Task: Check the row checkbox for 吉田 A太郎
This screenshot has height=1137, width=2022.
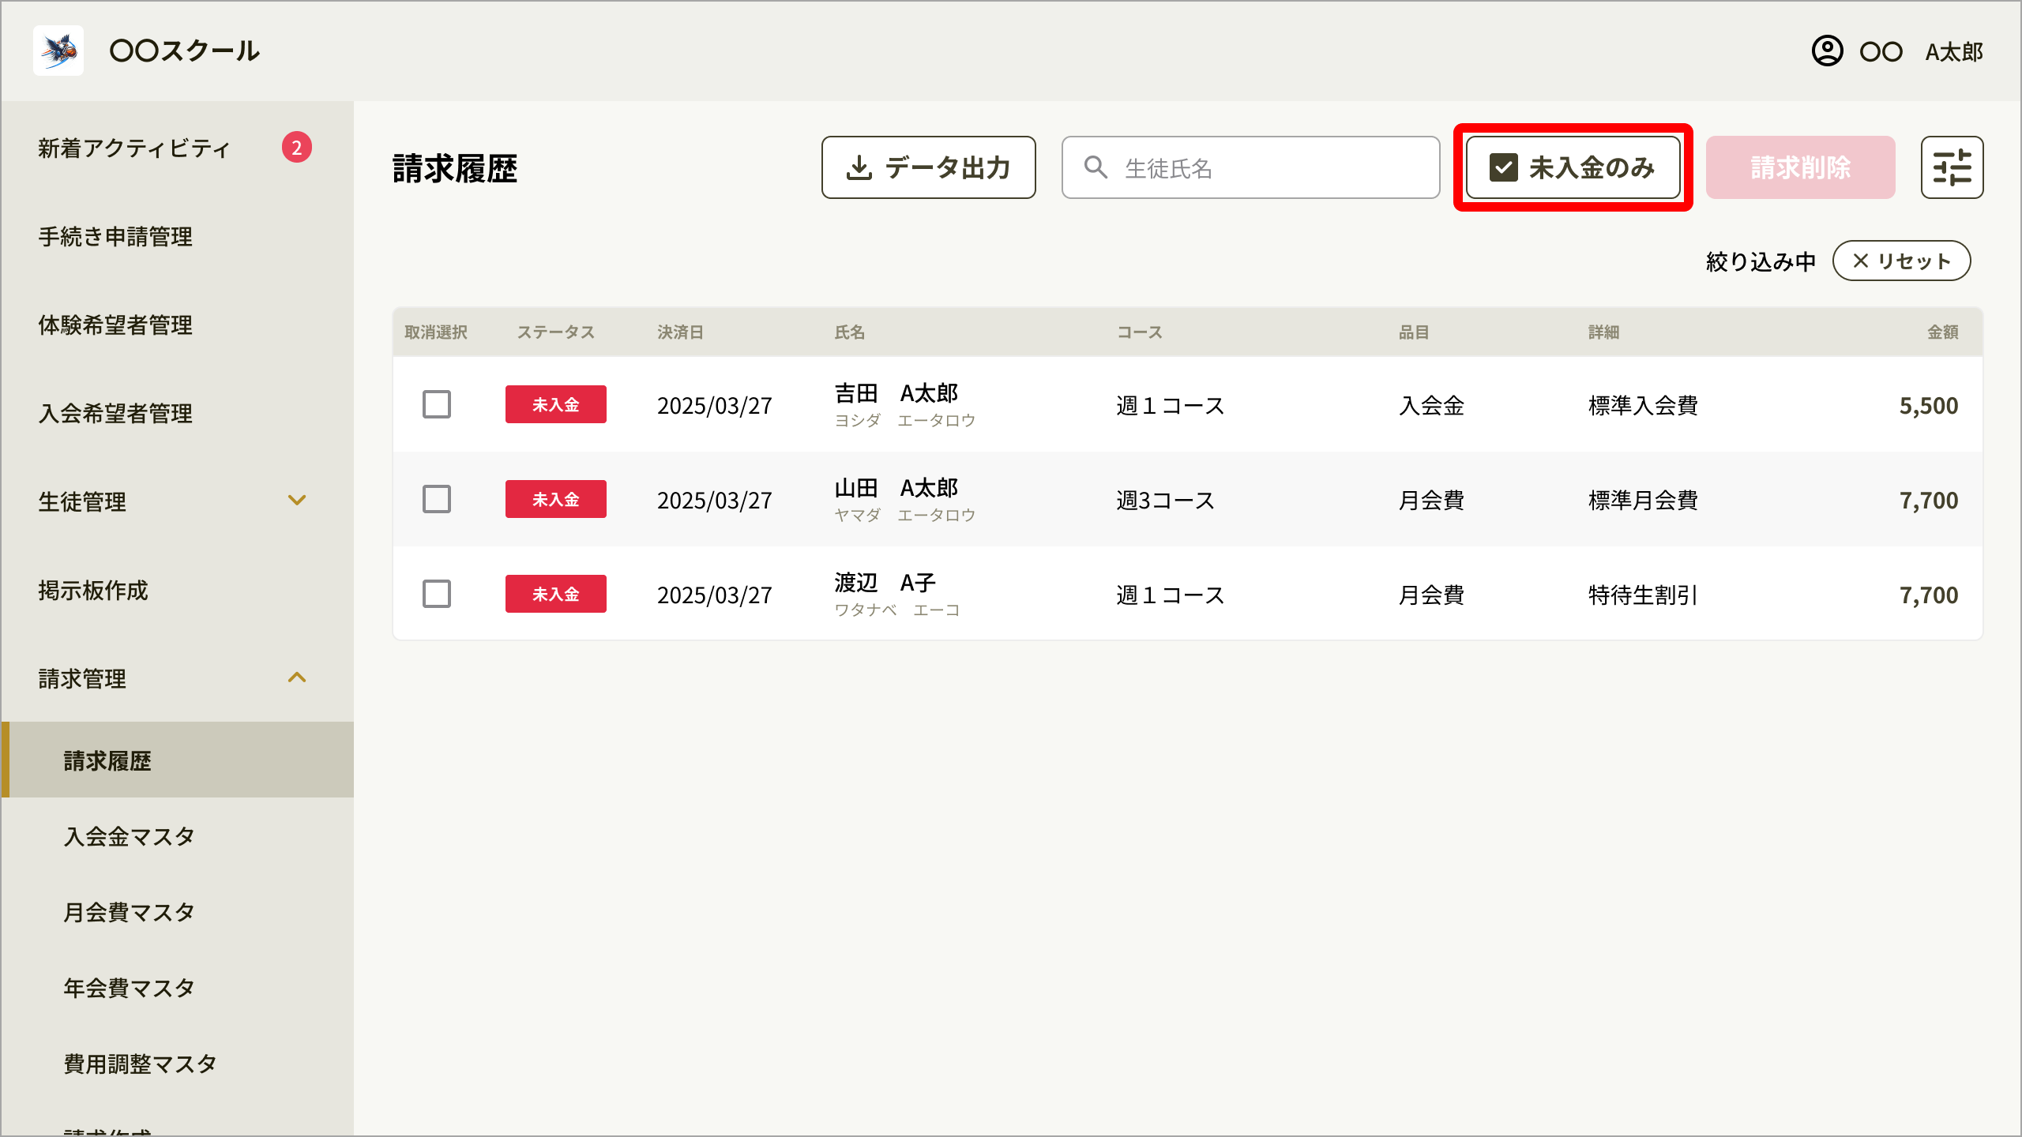Action: pyautogui.click(x=436, y=404)
